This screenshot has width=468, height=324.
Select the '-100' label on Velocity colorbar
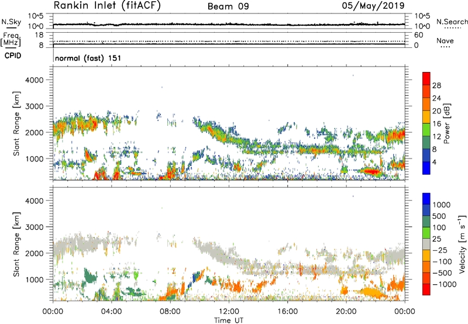(442, 261)
